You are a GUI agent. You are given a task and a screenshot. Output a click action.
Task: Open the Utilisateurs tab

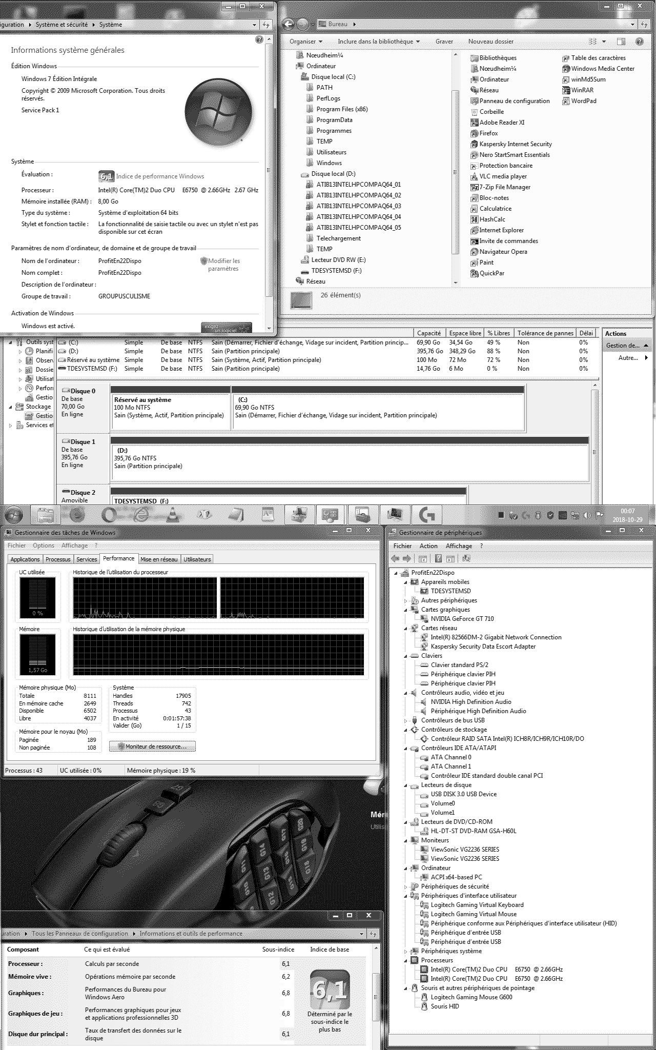[197, 559]
